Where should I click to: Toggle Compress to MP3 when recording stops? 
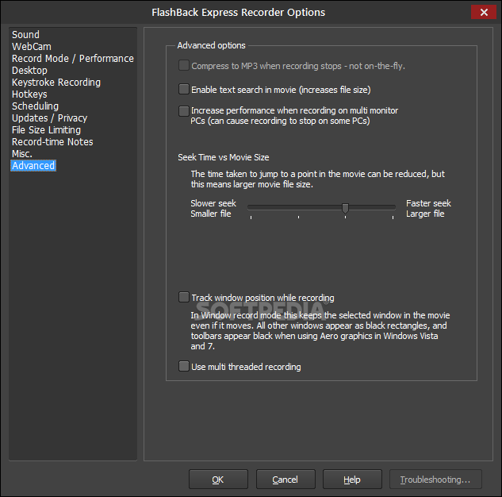tap(184, 65)
